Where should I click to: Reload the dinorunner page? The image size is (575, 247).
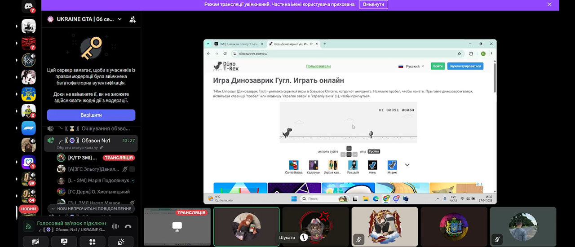click(225, 53)
